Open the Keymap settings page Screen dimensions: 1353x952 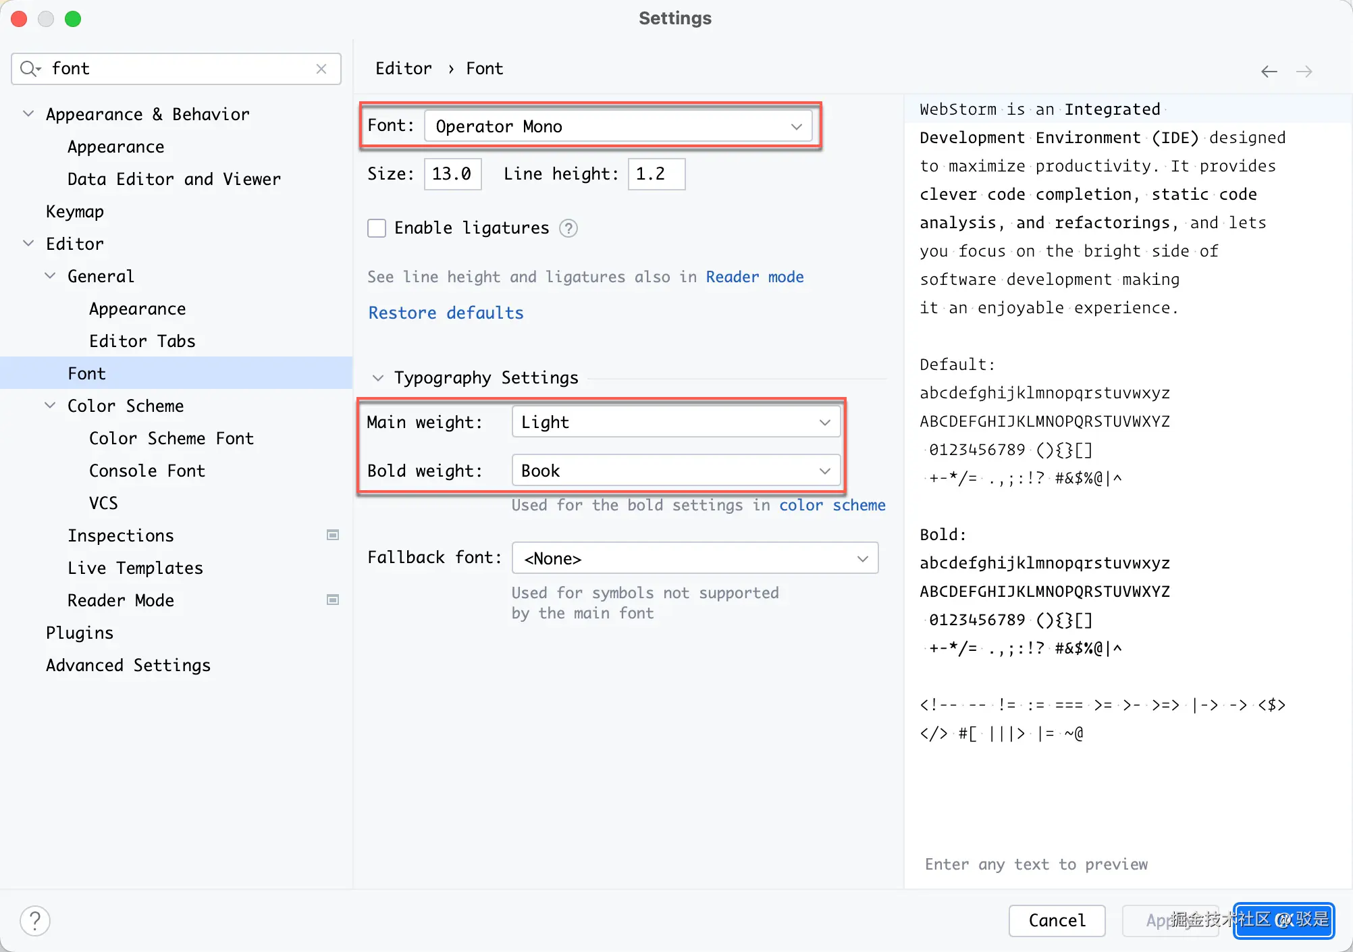point(75,211)
